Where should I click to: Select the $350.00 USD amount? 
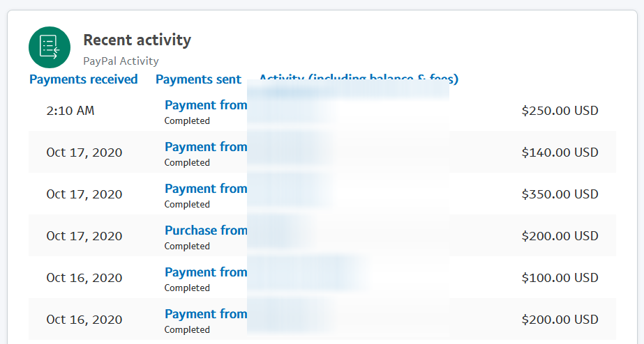click(560, 194)
